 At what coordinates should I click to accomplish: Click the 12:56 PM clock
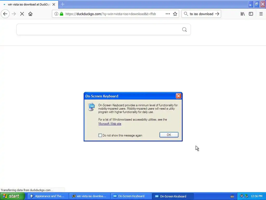pos(256,196)
